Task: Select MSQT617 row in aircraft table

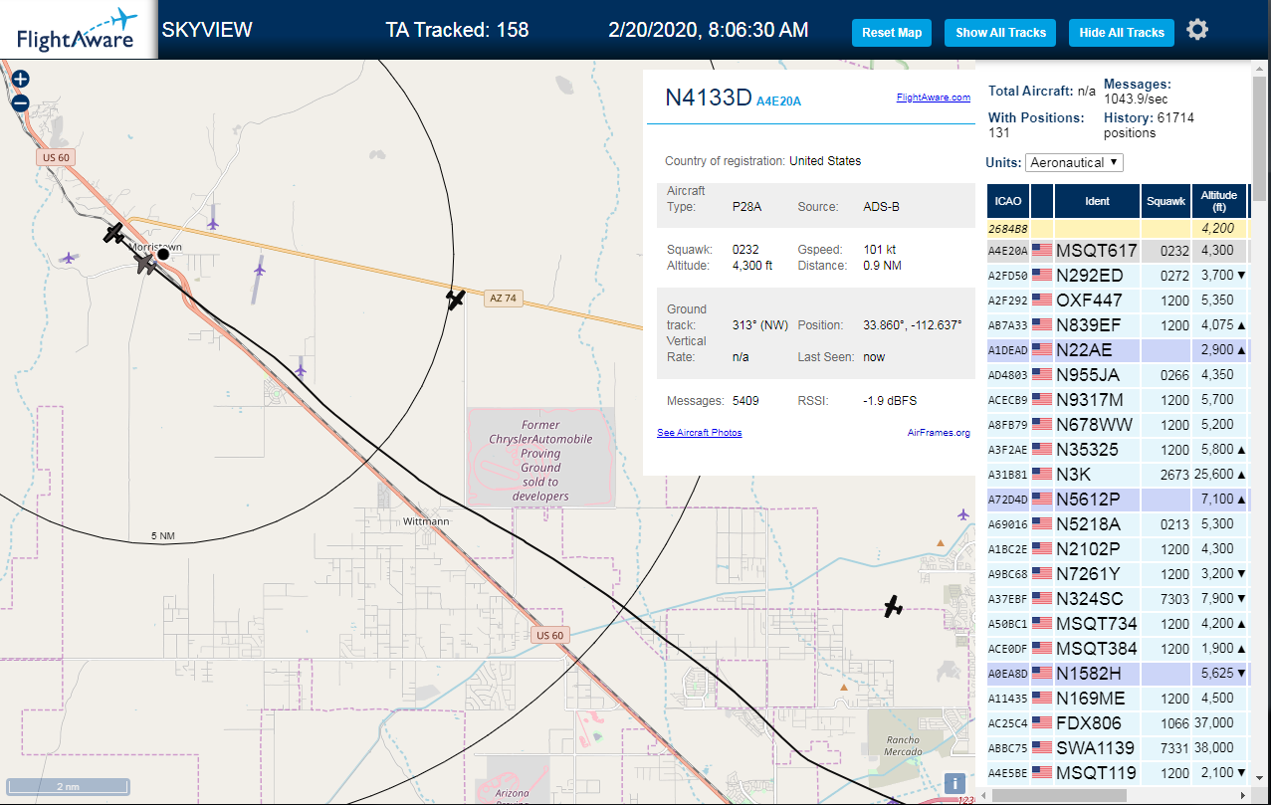Action: pyautogui.click(x=1118, y=251)
